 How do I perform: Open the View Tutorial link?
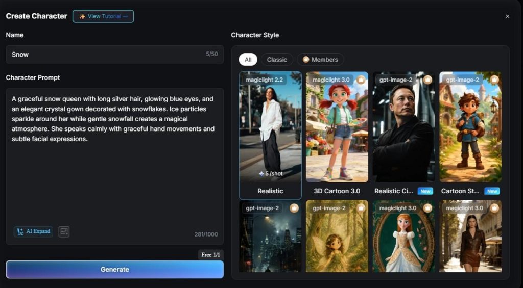click(103, 16)
